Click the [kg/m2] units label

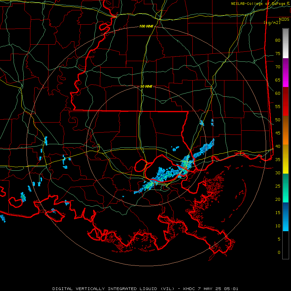(x=272, y=23)
